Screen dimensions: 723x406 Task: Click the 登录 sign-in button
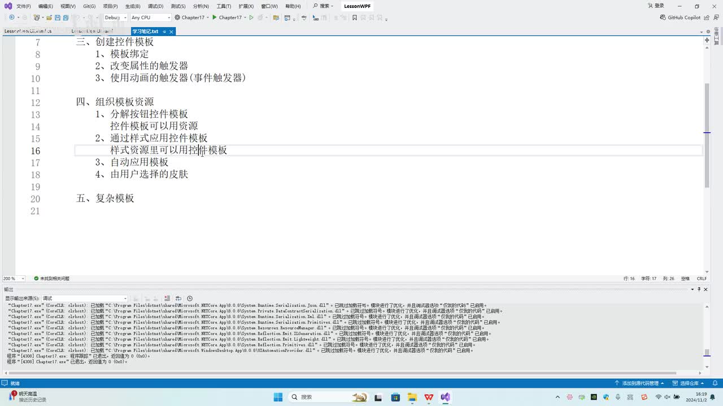[x=655, y=6]
